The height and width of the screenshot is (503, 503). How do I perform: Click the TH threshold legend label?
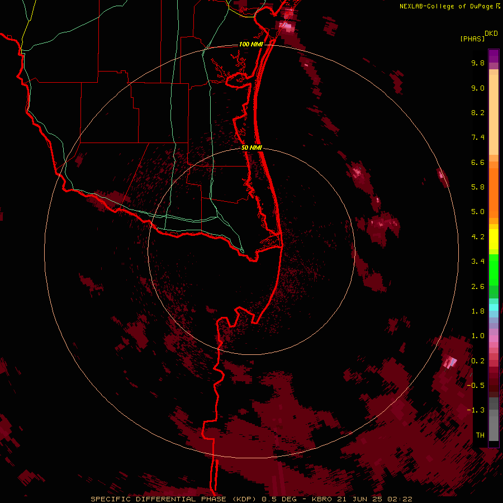480,435
